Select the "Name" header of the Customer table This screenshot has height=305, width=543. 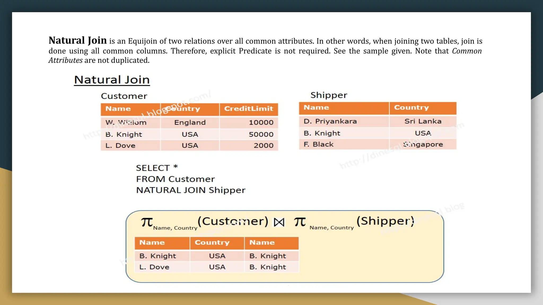130,109
